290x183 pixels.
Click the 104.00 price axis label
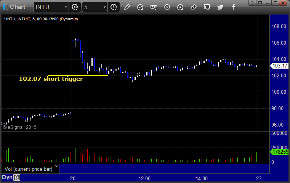click(279, 59)
